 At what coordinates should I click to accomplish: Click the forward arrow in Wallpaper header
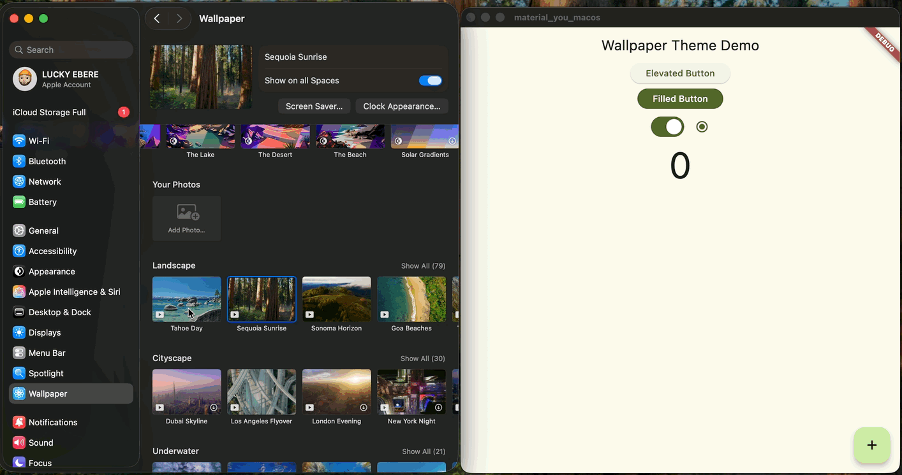point(179,18)
